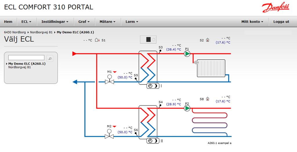Open circuit II schedule mode icon

(x=153, y=141)
